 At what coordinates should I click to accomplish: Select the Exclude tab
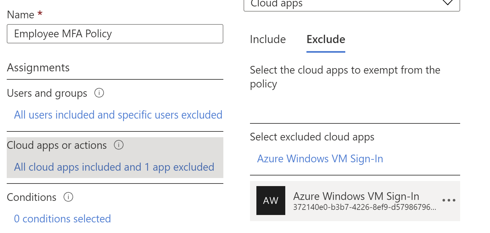[326, 39]
